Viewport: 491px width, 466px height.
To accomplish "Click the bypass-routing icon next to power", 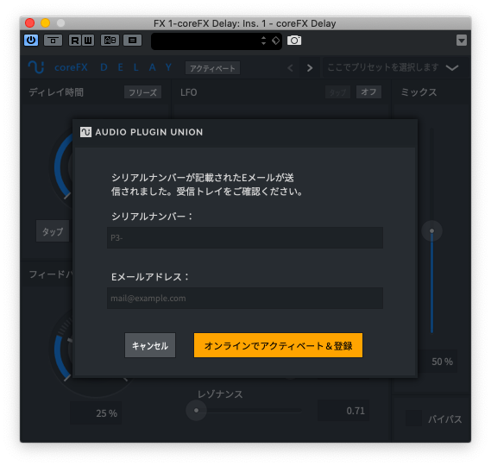I will [53, 40].
